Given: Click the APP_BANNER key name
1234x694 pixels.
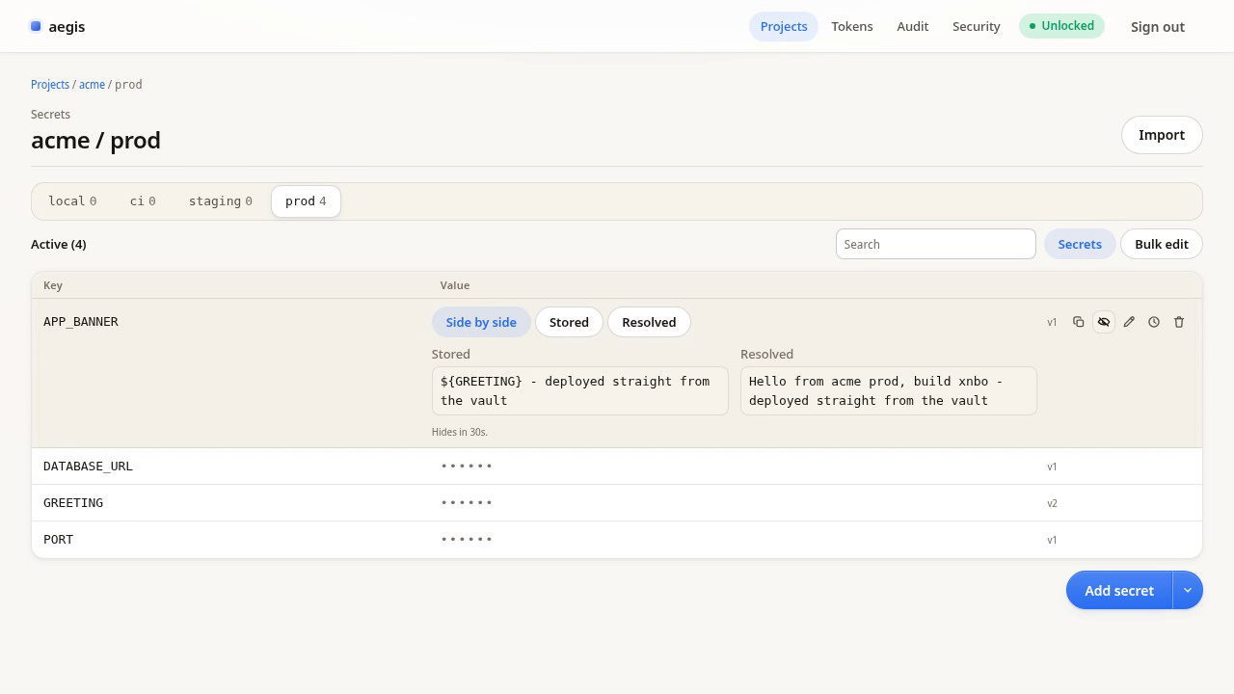Looking at the screenshot, I should point(81,322).
